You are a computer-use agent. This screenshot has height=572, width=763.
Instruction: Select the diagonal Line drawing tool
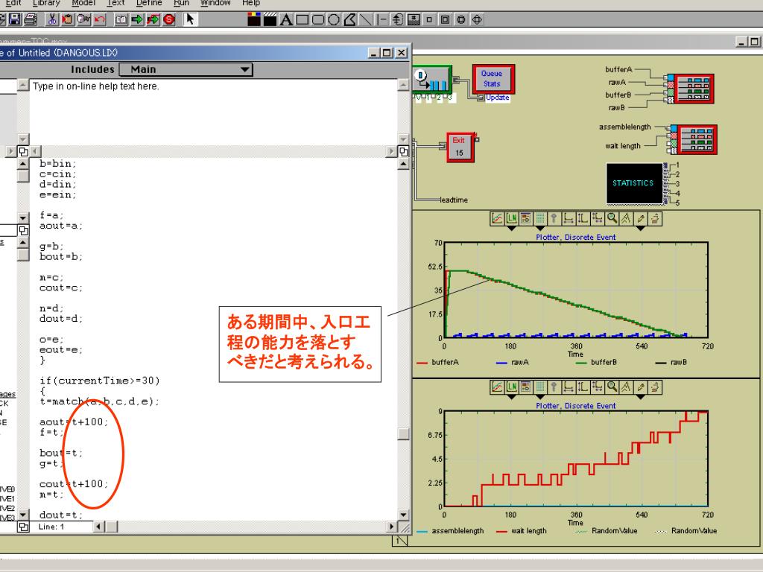(x=365, y=20)
